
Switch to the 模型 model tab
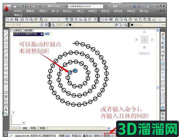pos(25,128)
